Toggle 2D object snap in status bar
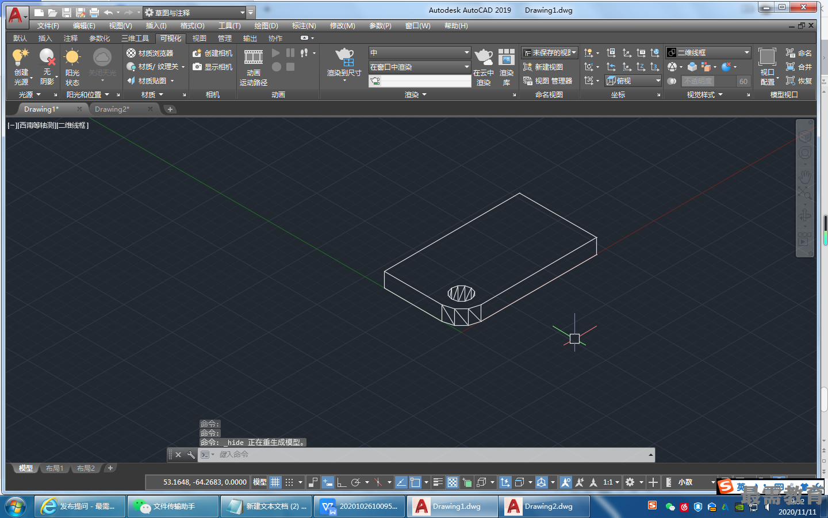828x518 pixels. (415, 482)
